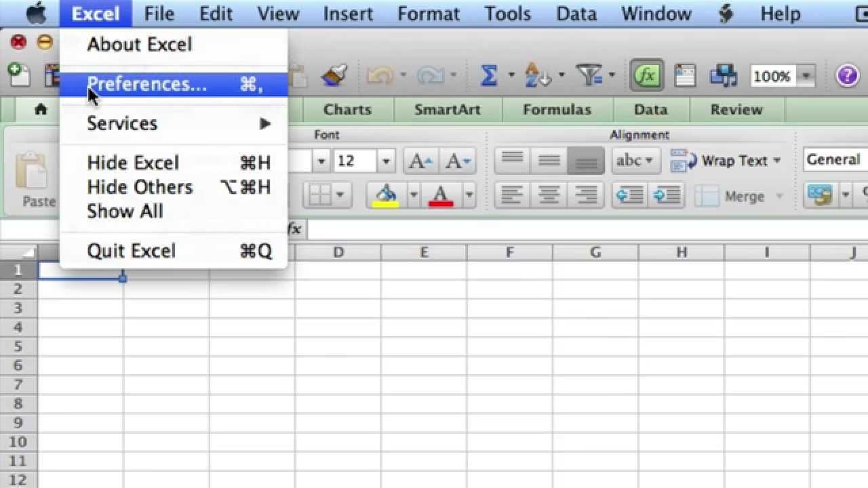Toggle Align Text Left

point(512,196)
